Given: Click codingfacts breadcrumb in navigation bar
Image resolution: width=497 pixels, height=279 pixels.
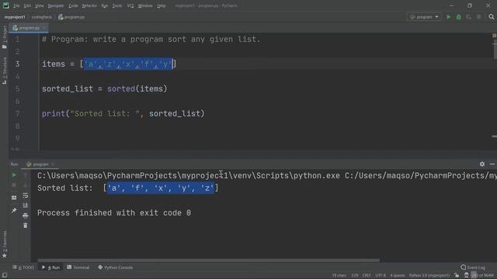Looking at the screenshot, I should [x=41, y=17].
